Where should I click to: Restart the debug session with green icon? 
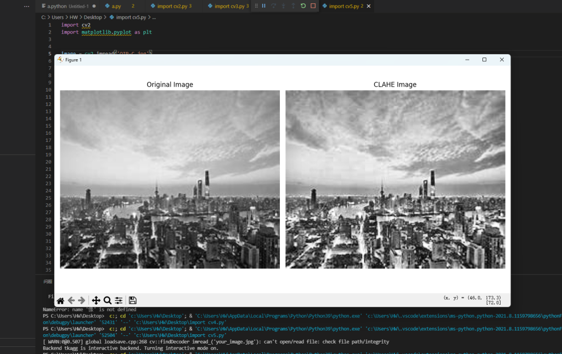303,6
